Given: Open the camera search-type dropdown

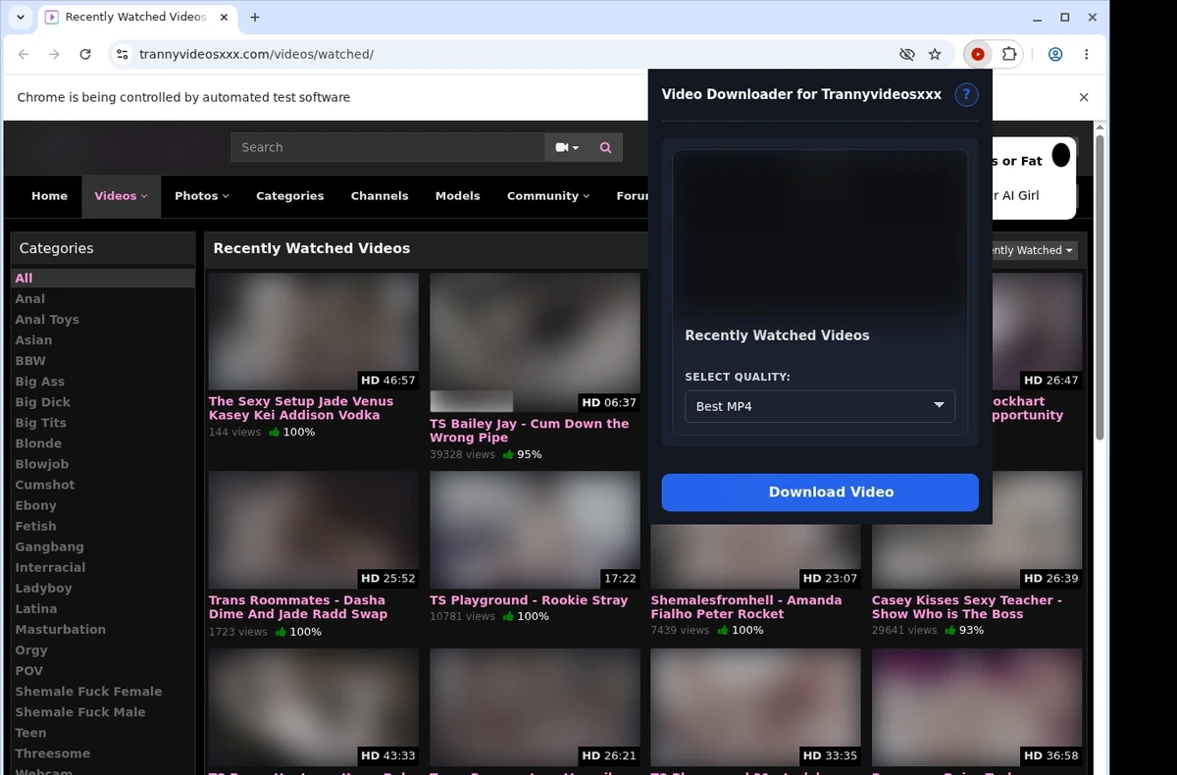Looking at the screenshot, I should click(x=567, y=147).
